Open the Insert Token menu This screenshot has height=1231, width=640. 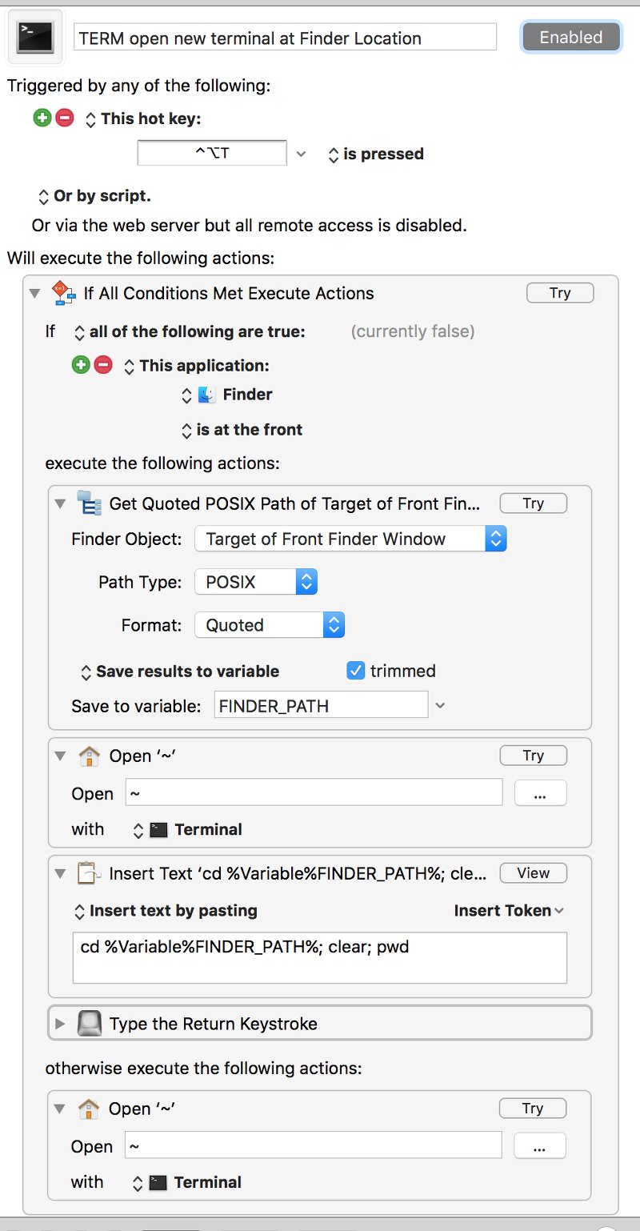[x=507, y=911]
